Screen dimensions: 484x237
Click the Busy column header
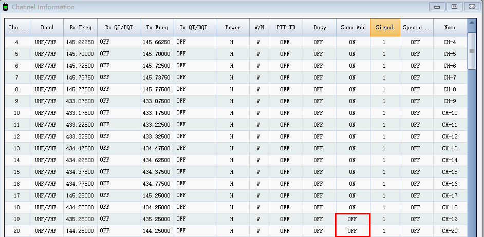(x=320, y=27)
